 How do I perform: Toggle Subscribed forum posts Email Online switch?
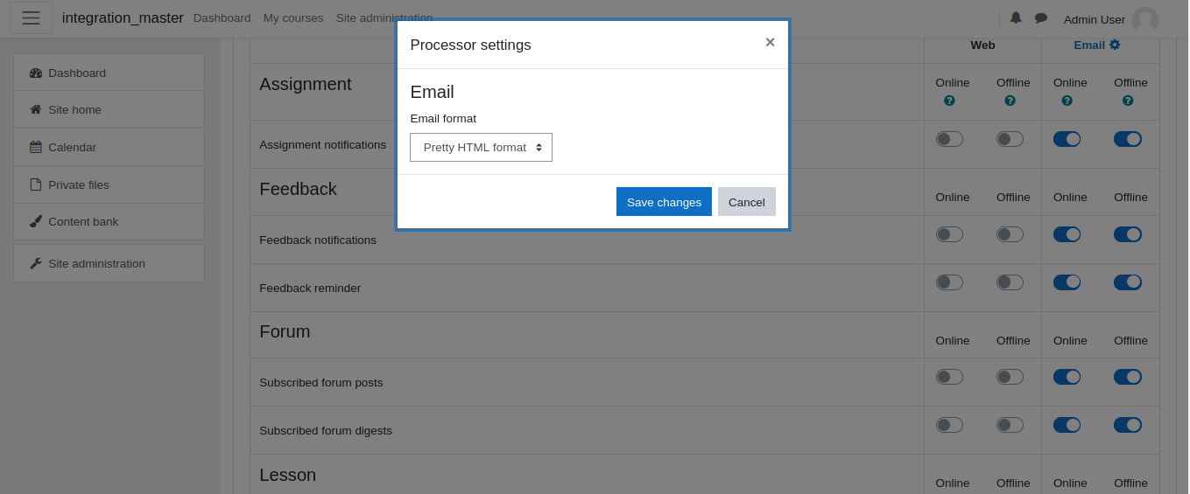tap(1067, 377)
